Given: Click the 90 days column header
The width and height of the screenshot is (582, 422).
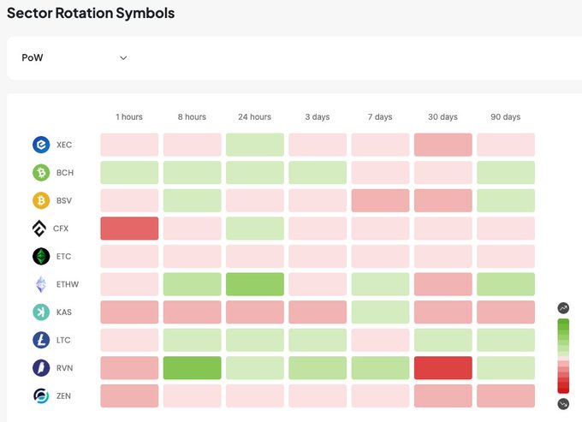Looking at the screenshot, I should click(505, 117).
